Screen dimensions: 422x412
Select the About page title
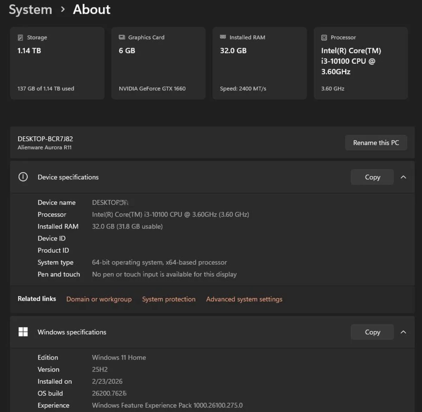(91, 10)
